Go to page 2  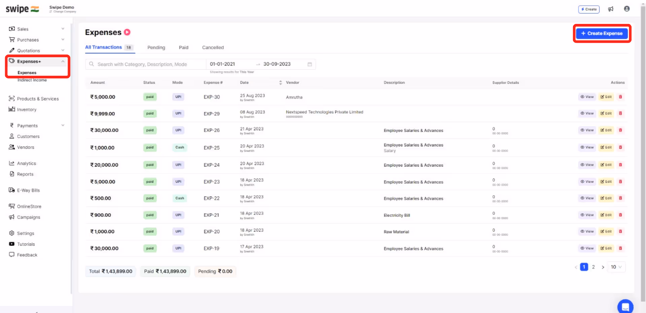[x=594, y=267]
